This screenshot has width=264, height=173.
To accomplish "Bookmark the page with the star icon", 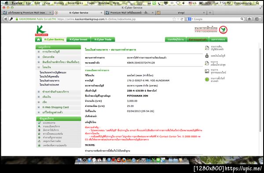I will [174, 19].
